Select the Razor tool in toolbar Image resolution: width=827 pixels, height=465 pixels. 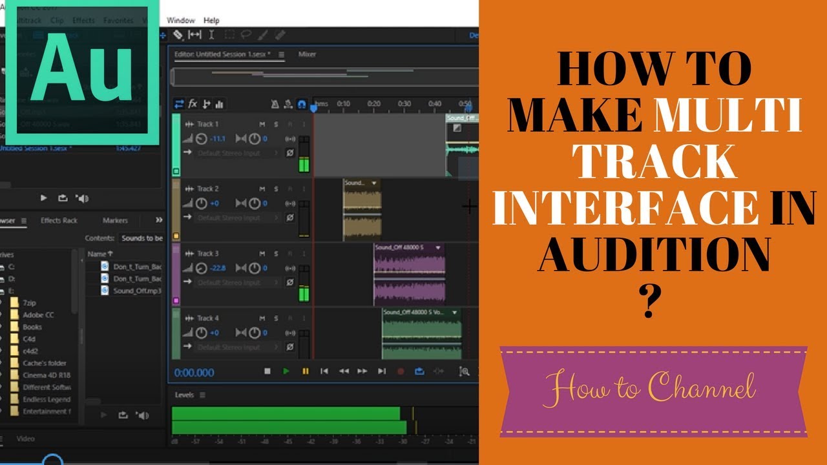[x=178, y=35]
